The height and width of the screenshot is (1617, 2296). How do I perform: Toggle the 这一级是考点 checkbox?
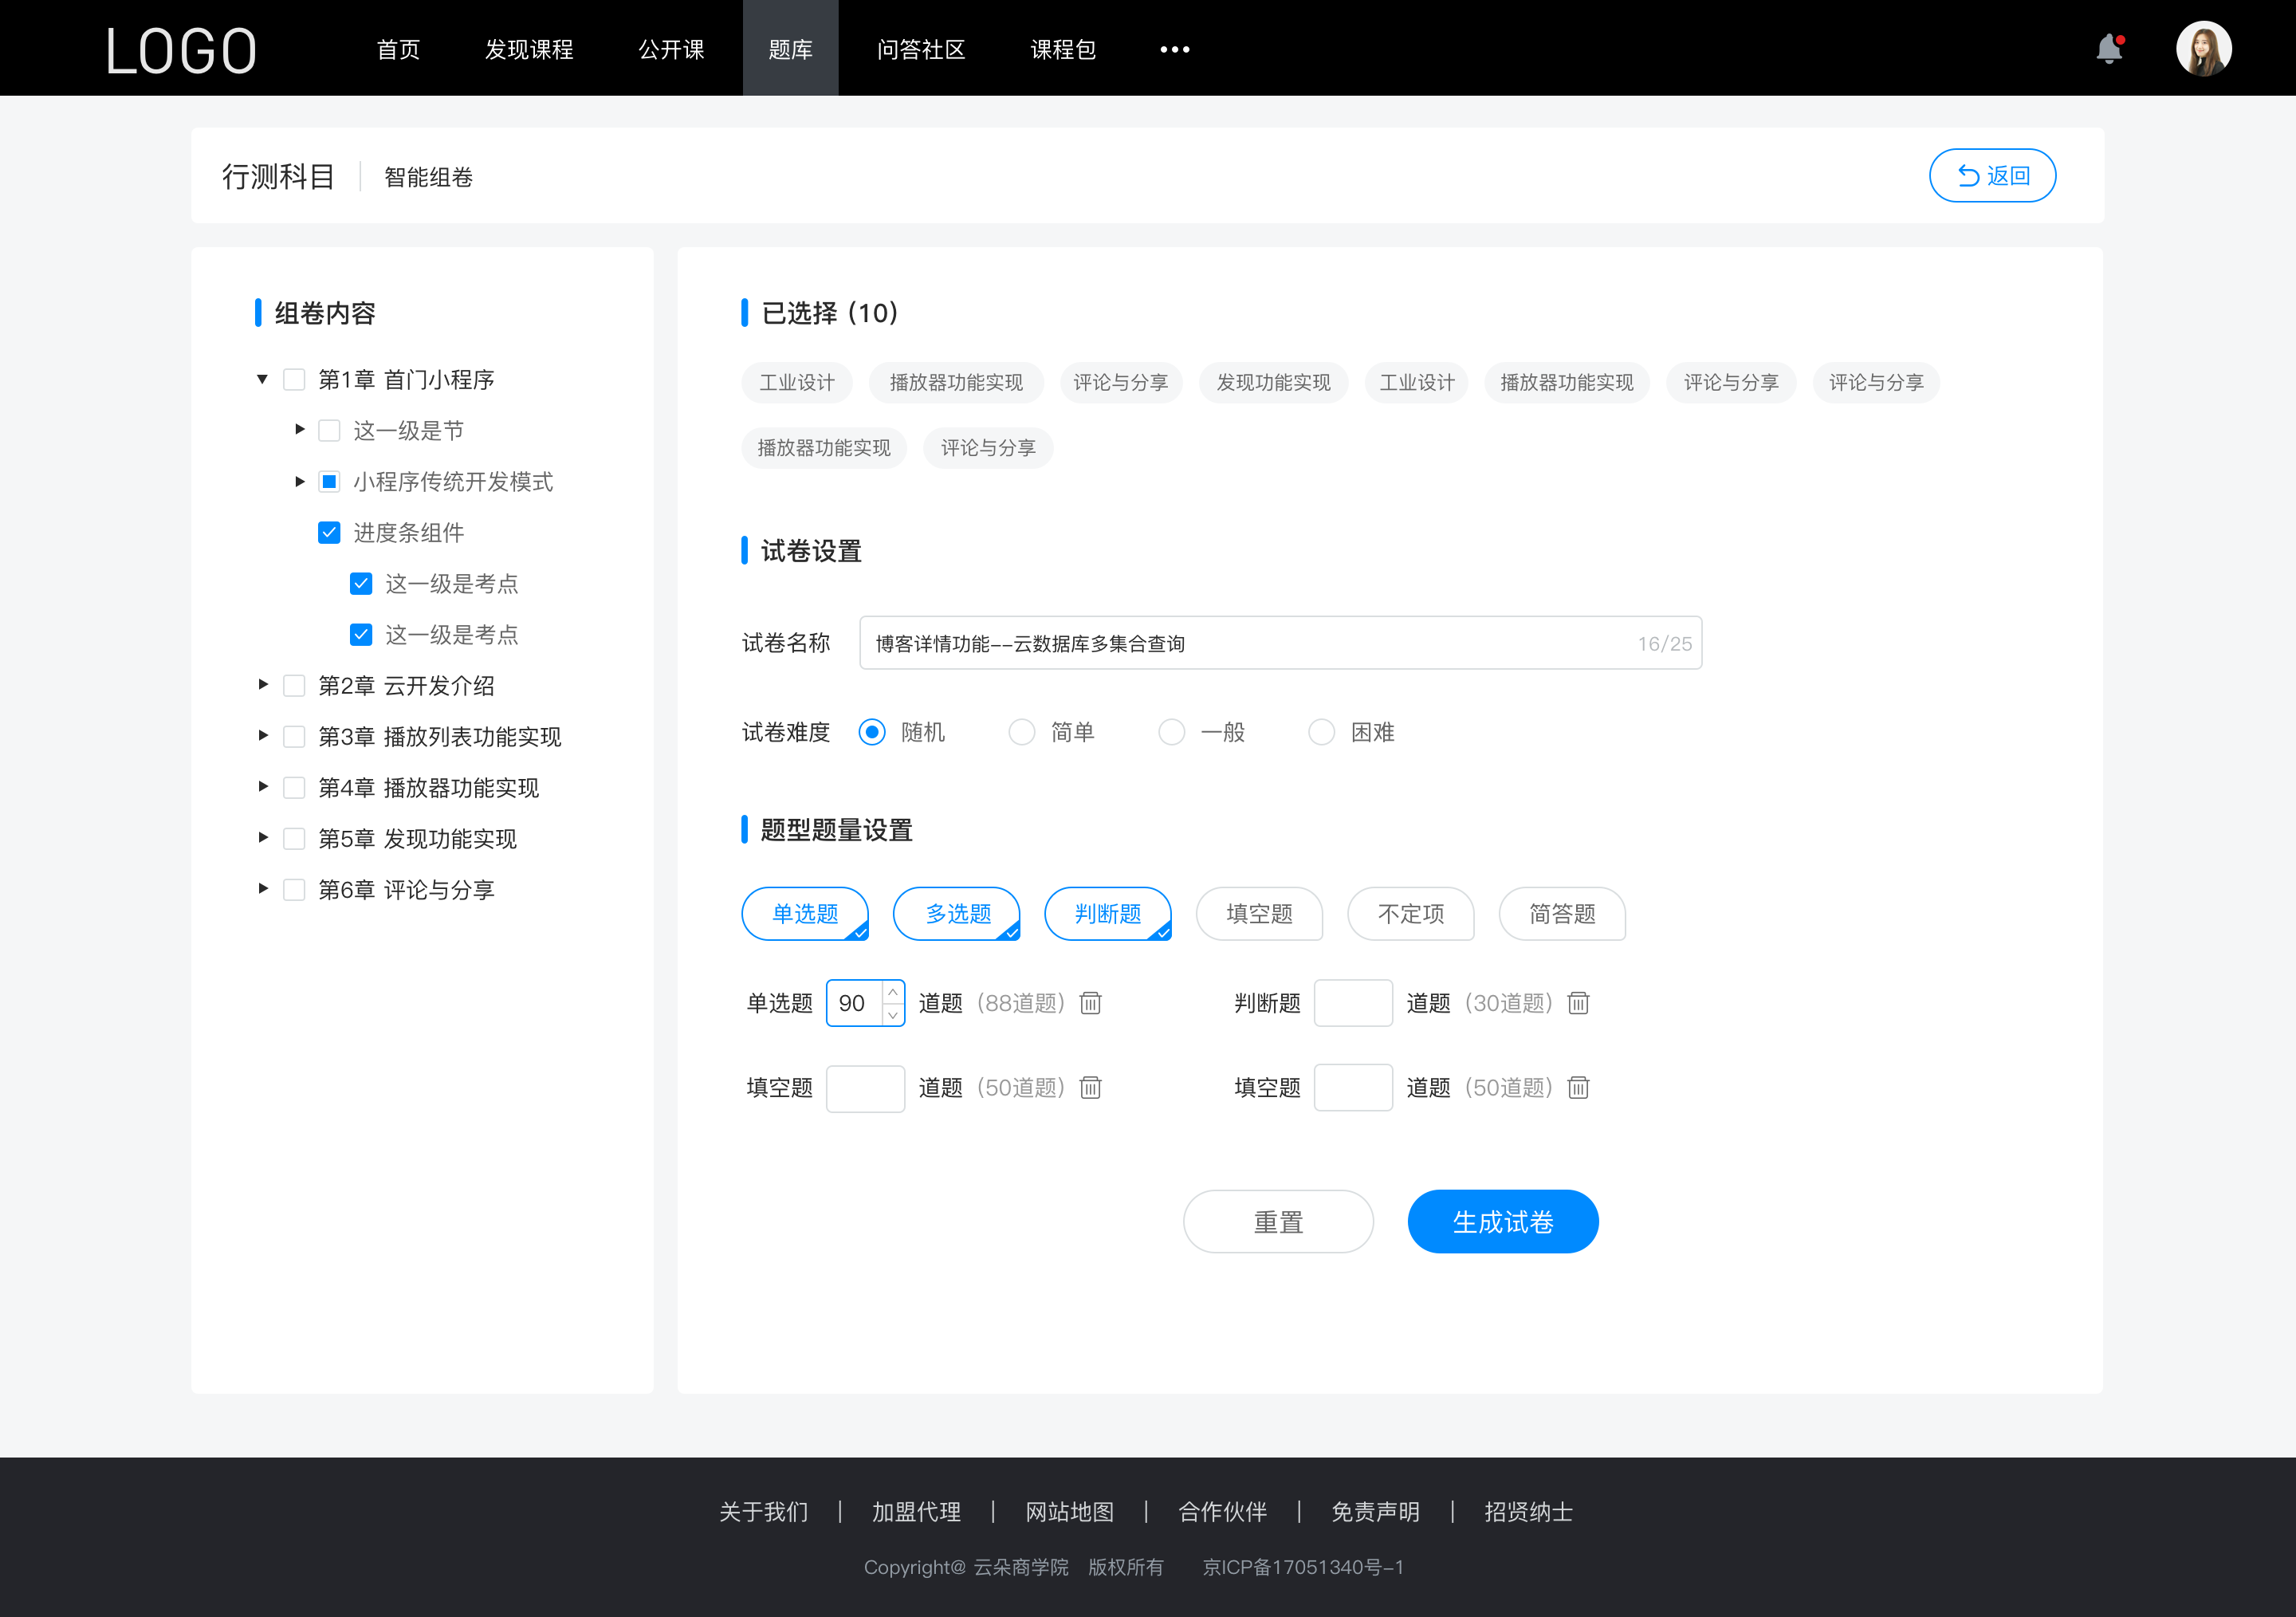pos(359,583)
